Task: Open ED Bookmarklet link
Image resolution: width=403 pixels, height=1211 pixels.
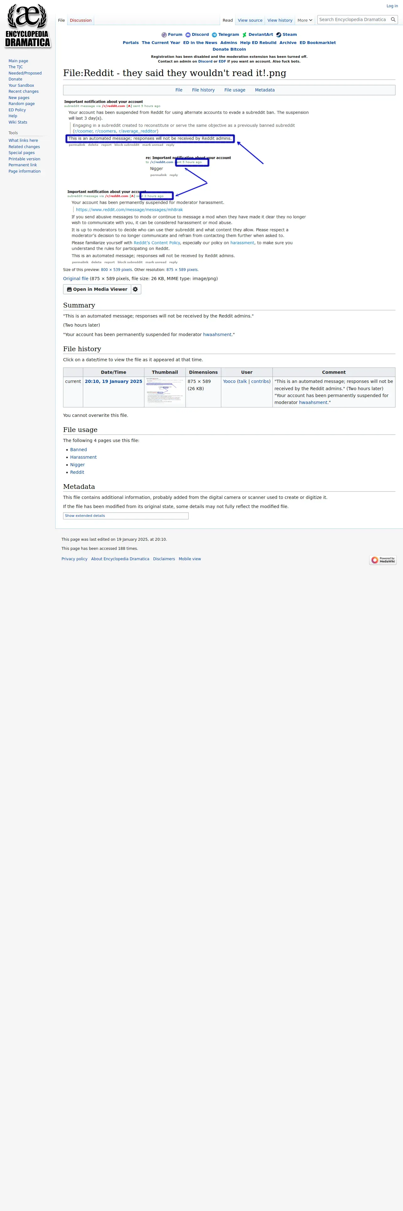Action: pyautogui.click(x=318, y=43)
